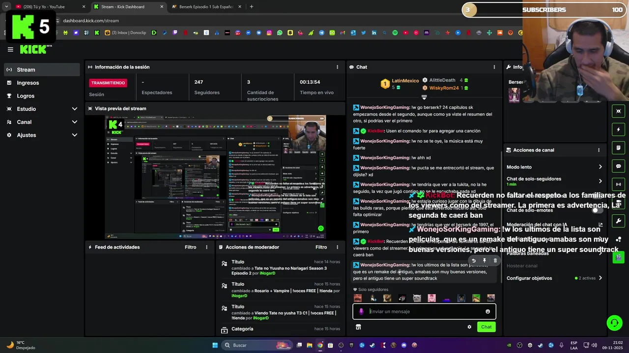Focus the Enviar un mensaje input field
Image resolution: width=629 pixels, height=353 pixels.
click(425, 311)
